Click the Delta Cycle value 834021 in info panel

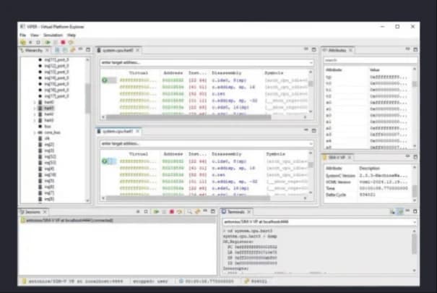[x=367, y=195]
